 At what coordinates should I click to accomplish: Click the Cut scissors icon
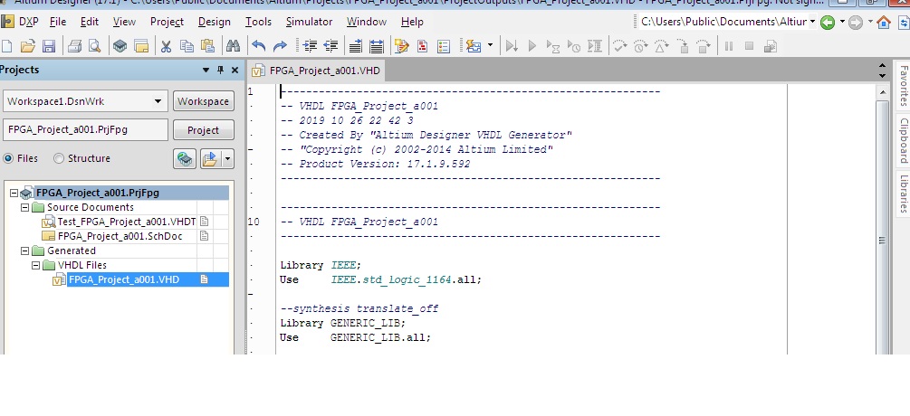pos(165,45)
